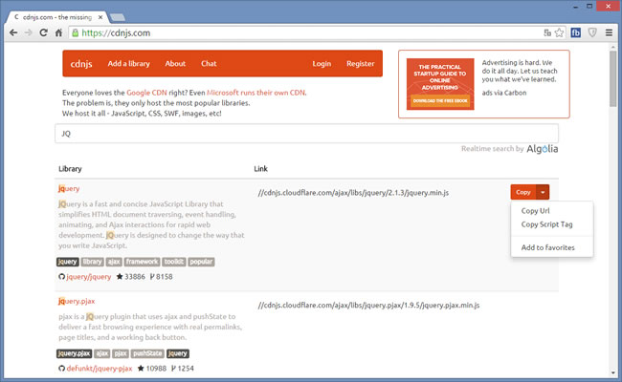Open Chrome hamburger menu
Viewport: 622px width, 382px height.
(609, 32)
